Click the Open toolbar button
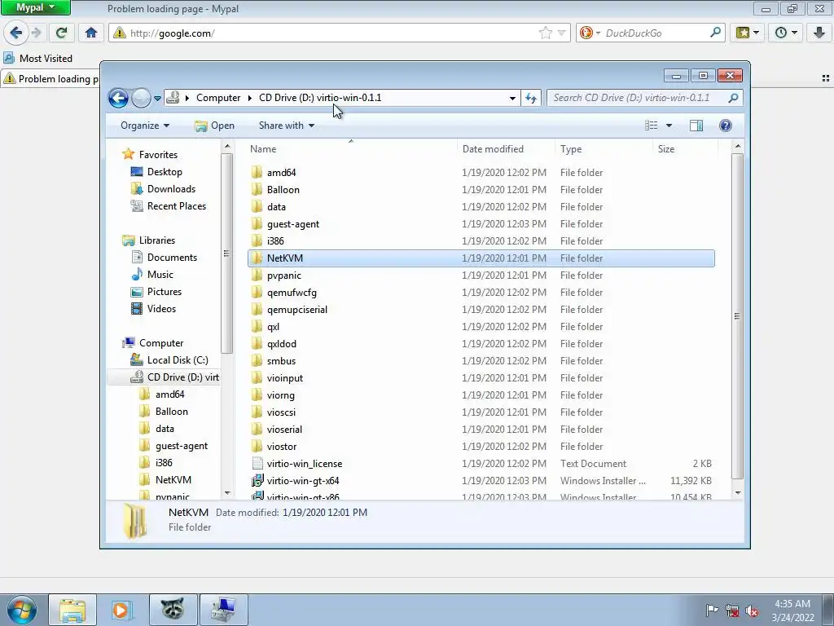This screenshot has width=834, height=626. pos(215,126)
